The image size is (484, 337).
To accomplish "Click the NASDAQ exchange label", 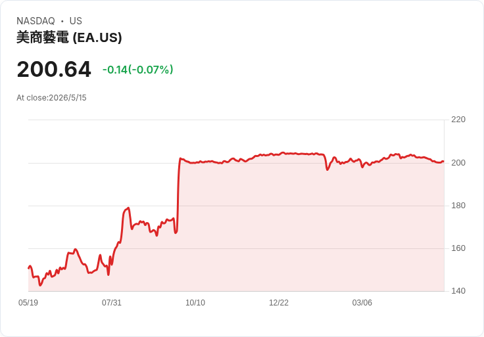I will coord(36,21).
